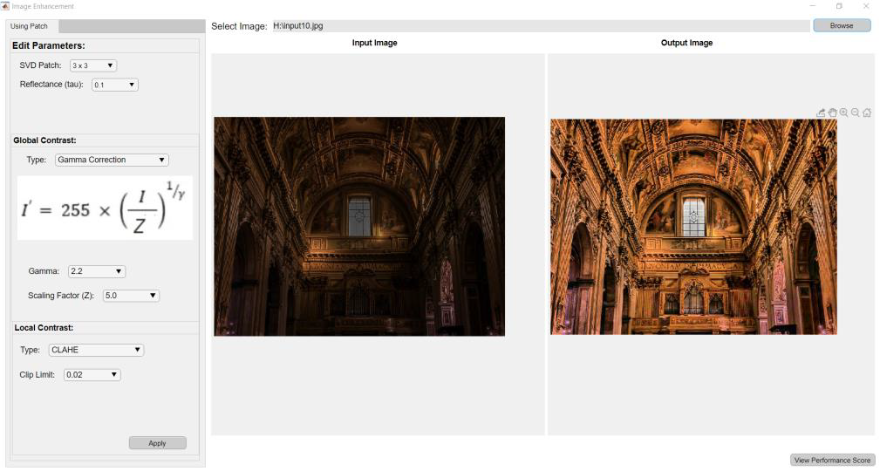Click the SVD Patch label
The height and width of the screenshot is (471, 880).
40,65
